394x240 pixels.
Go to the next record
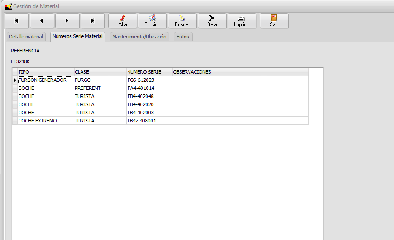[67, 21]
